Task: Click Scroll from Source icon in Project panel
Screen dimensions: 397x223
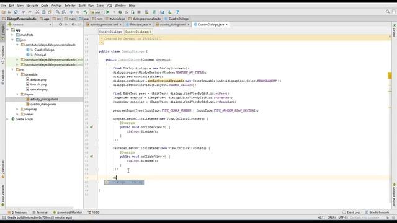Action: 60,24
